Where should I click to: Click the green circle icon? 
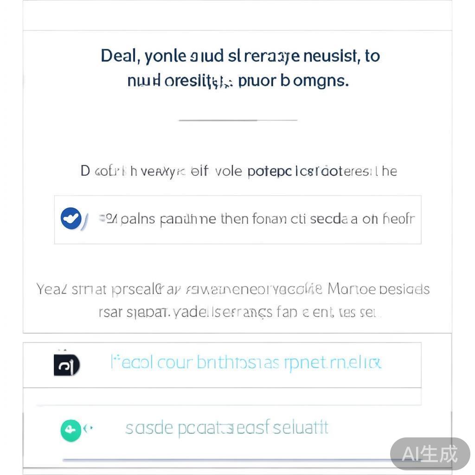pos(71,430)
